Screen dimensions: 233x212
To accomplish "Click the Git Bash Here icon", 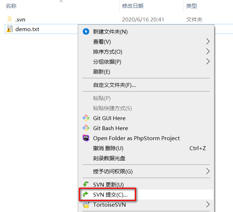I will pos(86,128).
